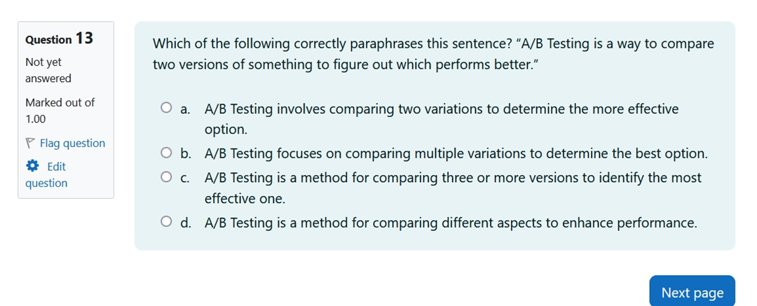The image size is (757, 306).
Task: Click the question prompt about paraphrasing
Action: 433,54
